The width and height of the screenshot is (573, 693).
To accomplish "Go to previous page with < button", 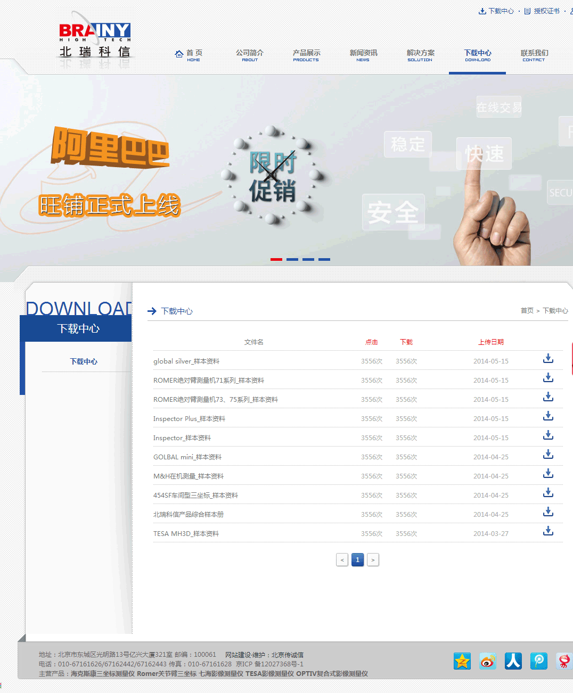I will [342, 560].
